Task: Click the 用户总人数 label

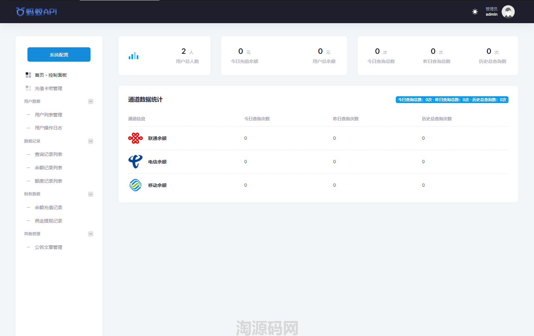Action: (187, 61)
